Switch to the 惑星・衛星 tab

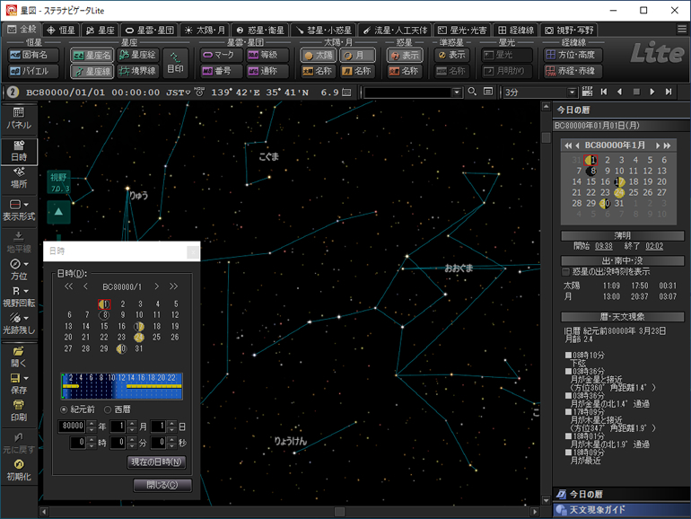[260, 30]
